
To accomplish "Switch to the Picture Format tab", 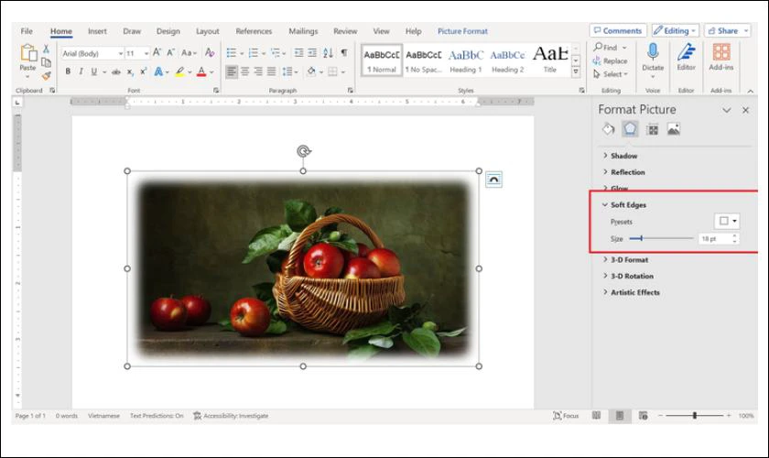I will (x=462, y=31).
